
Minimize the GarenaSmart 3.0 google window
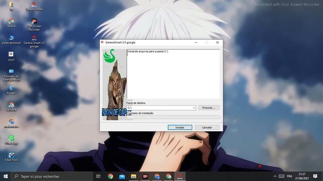tap(196, 42)
